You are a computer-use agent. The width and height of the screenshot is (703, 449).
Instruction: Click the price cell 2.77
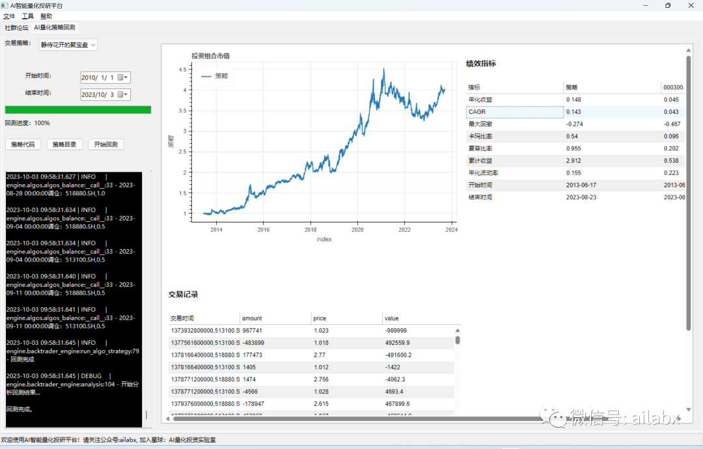pyautogui.click(x=319, y=355)
